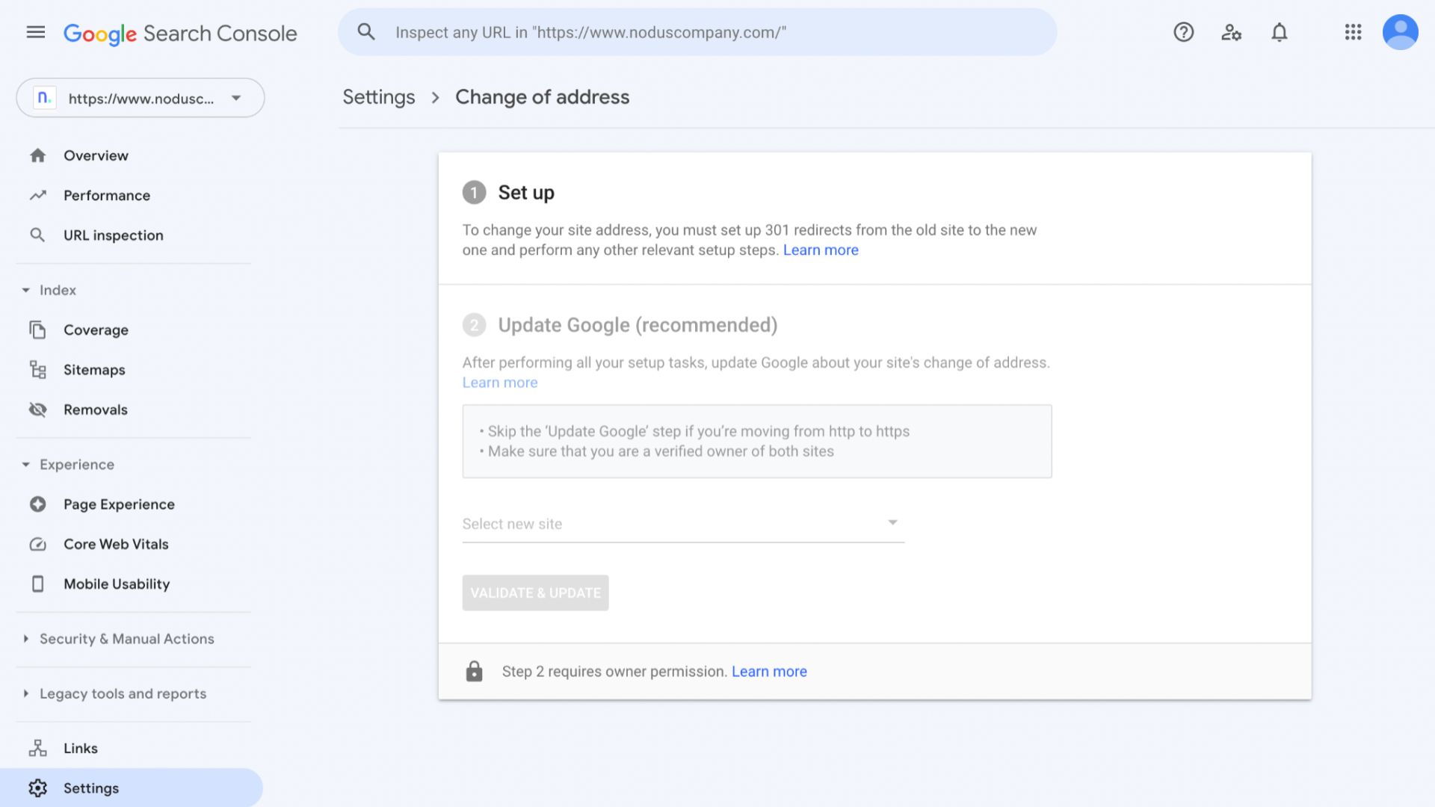This screenshot has height=807, width=1435.
Task: Collapse the Index section
Action: (x=50, y=290)
